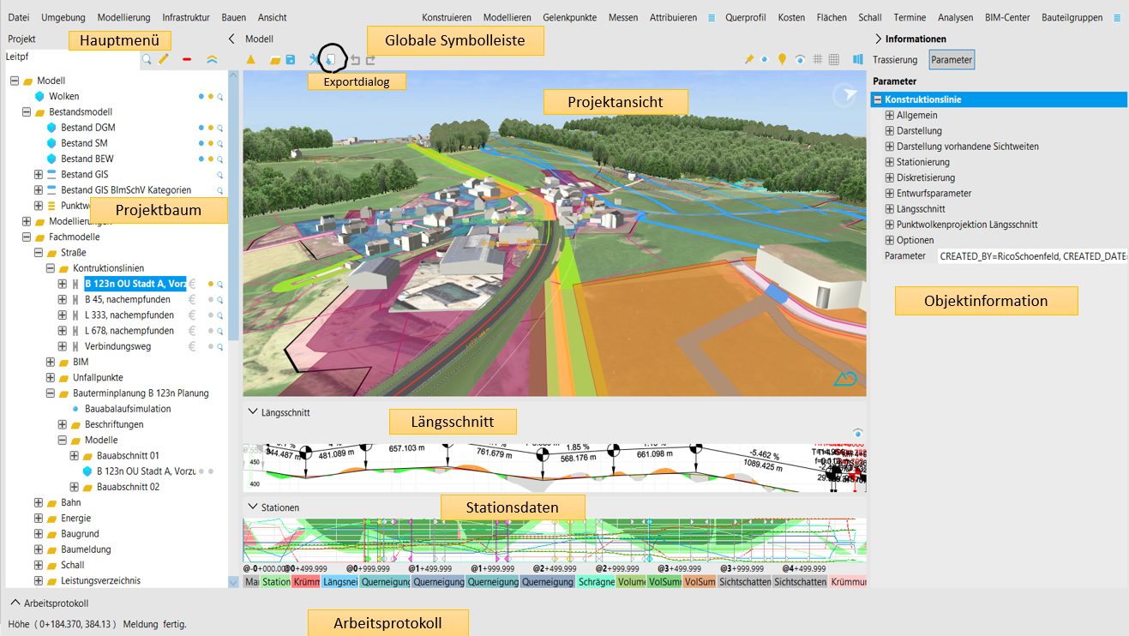
Task: Toggle the grey dot for L 333, nachempfunden
Action: click(x=211, y=315)
